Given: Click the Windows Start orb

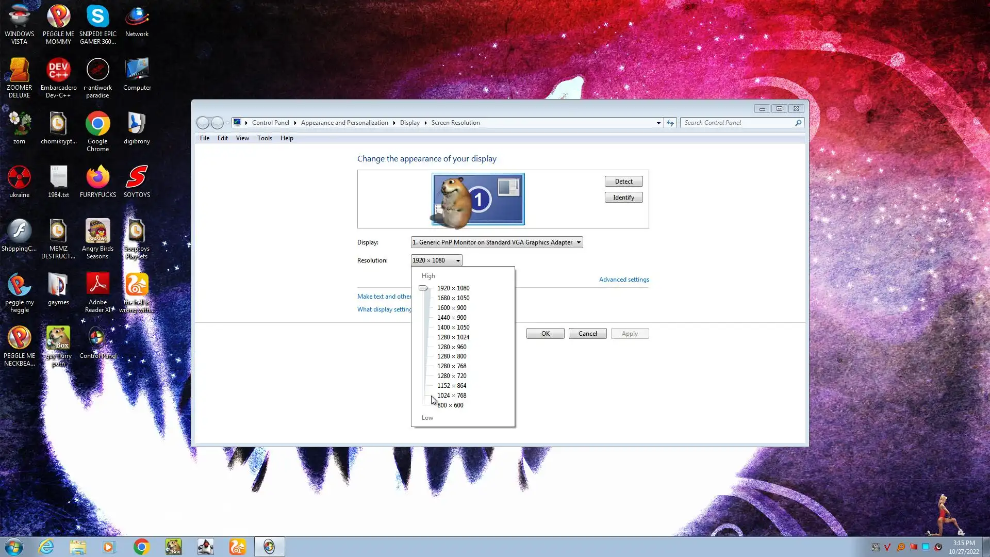Looking at the screenshot, I should [14, 547].
